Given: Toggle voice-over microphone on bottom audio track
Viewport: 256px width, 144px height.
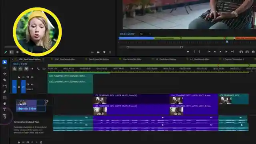Looking at the screenshot, I should point(41,142).
